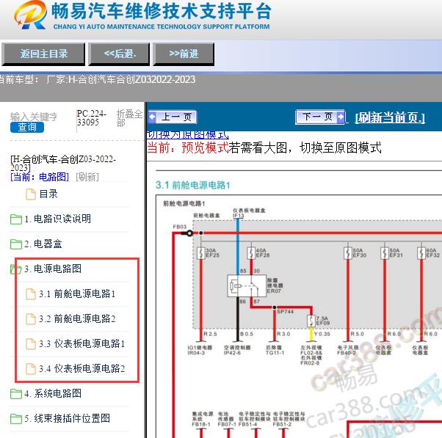Click page icon of 3.2 前舱电源电路2
This screenshot has width=442, height=438.
30,319
